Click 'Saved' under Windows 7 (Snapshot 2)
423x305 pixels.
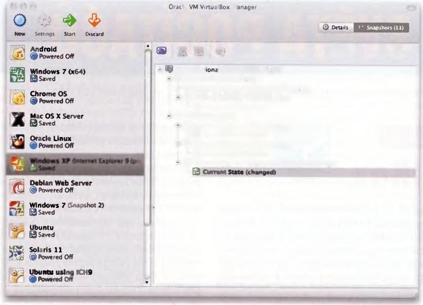click(x=47, y=212)
